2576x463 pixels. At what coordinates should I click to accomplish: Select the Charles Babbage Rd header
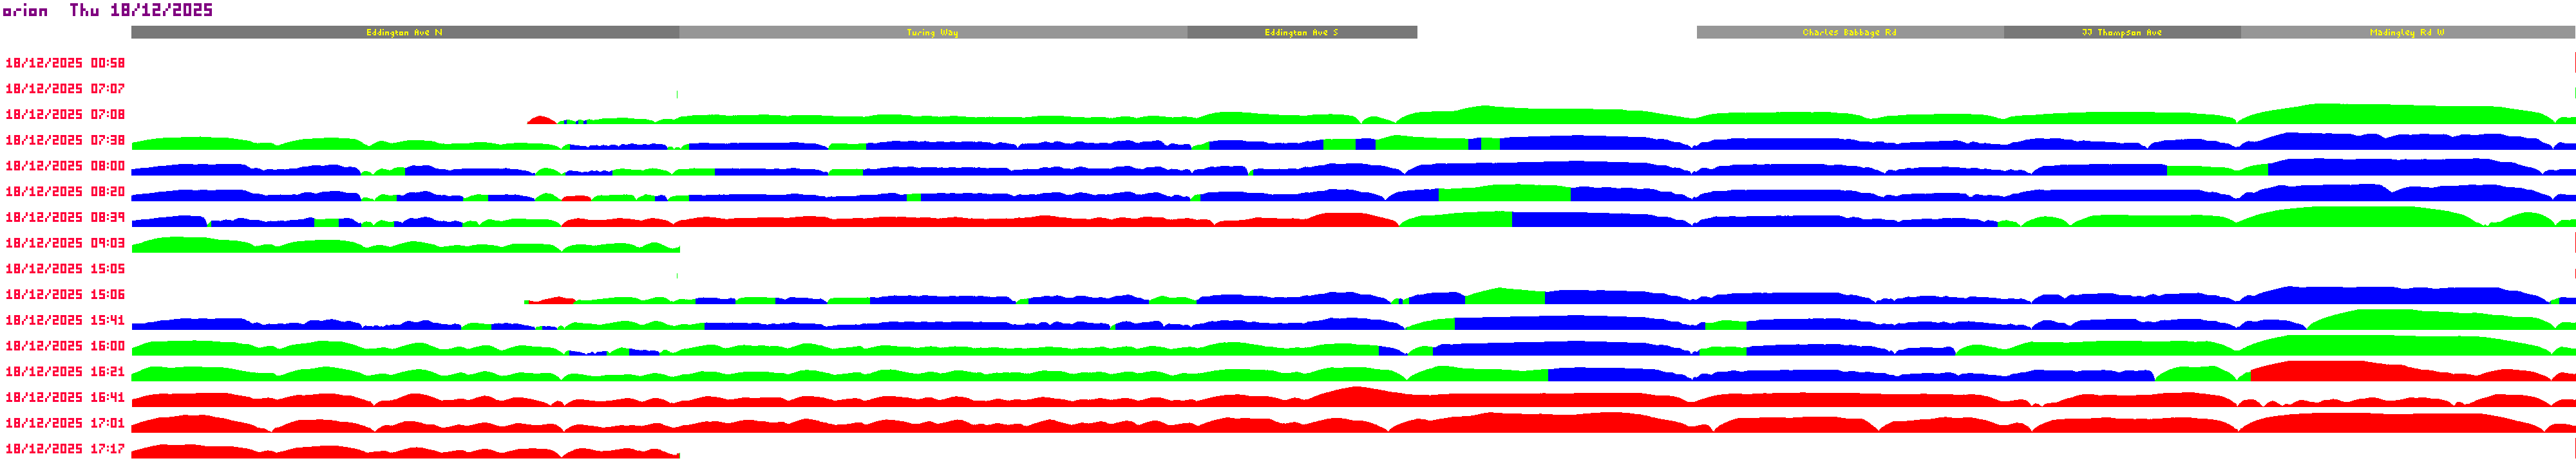[1849, 33]
